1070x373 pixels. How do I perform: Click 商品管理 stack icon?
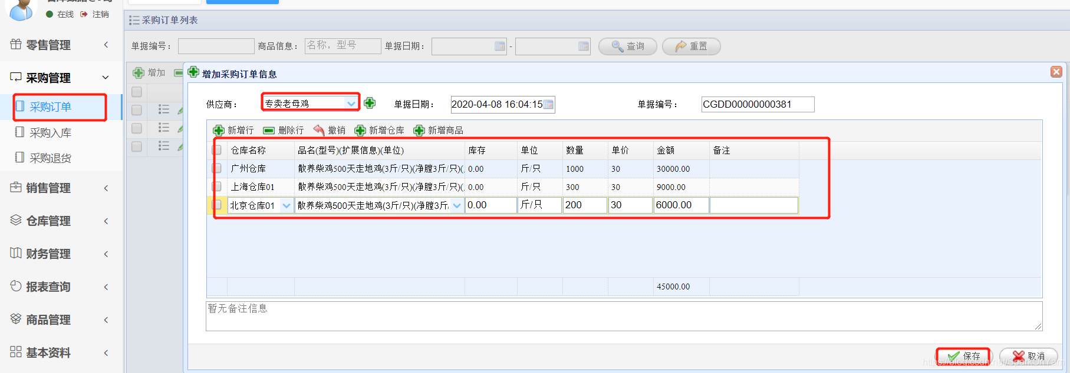tap(16, 319)
